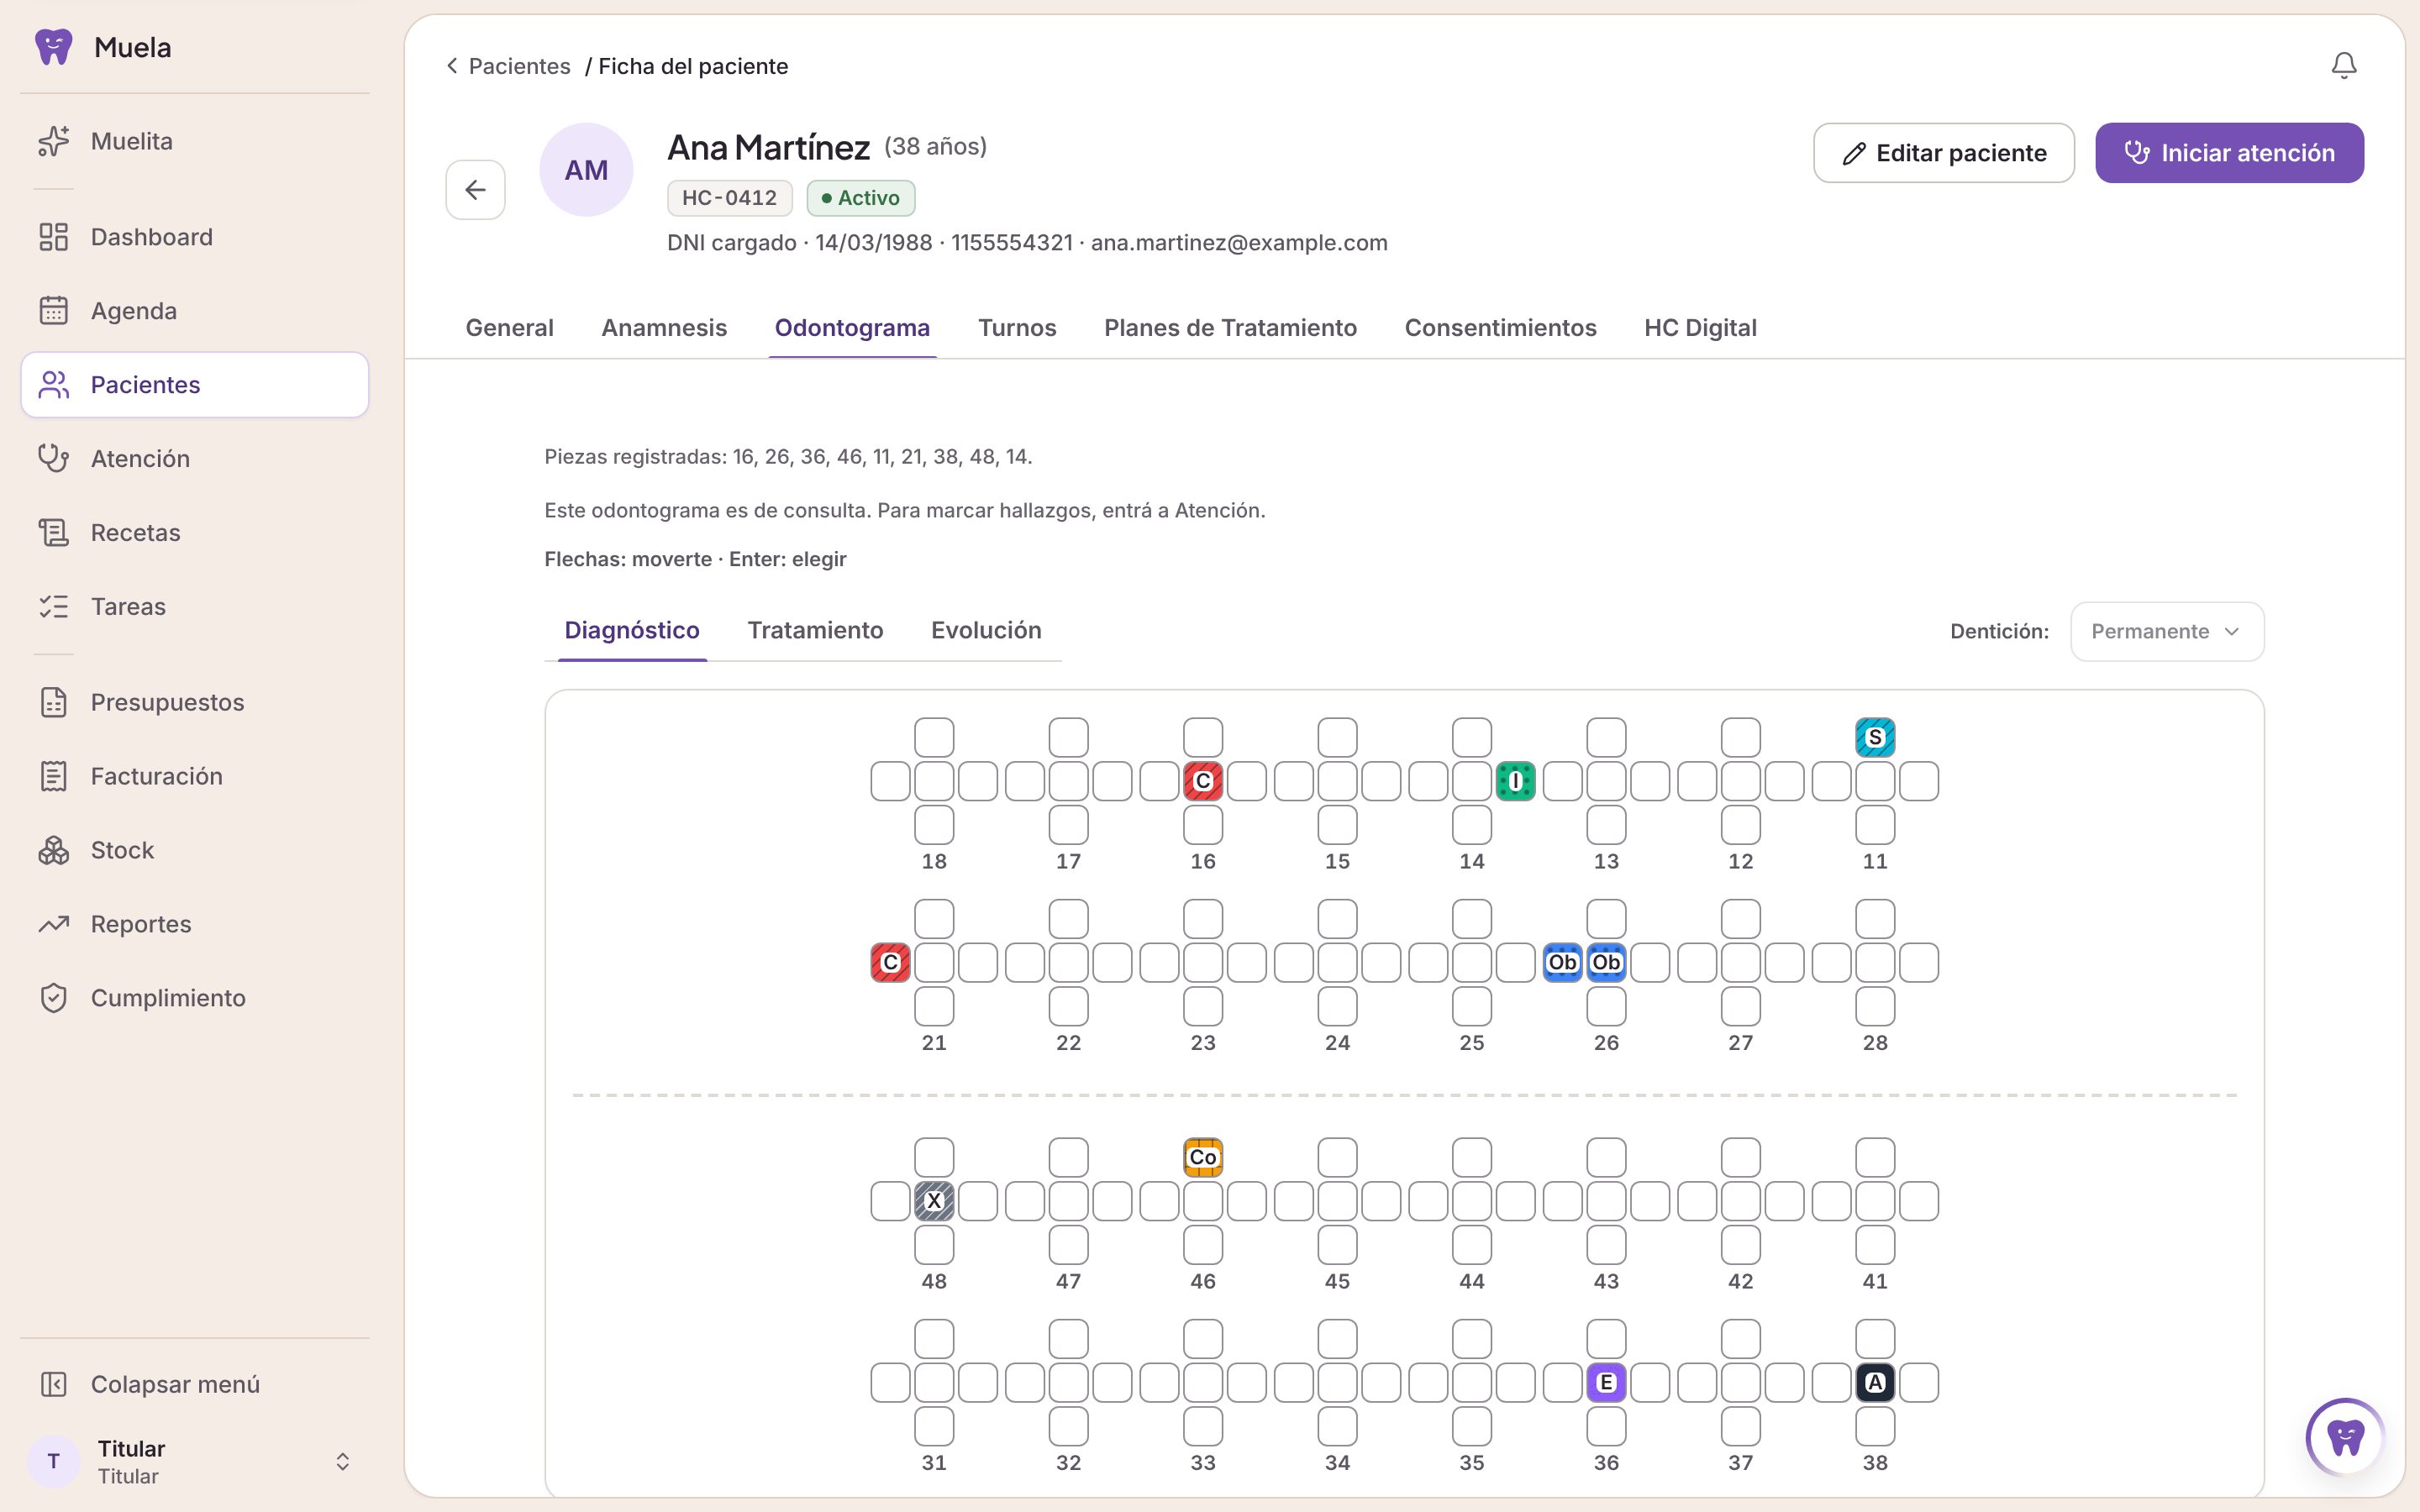This screenshot has width=2420, height=1512.
Task: Click the Facturación receipt icon
Action: 53,776
